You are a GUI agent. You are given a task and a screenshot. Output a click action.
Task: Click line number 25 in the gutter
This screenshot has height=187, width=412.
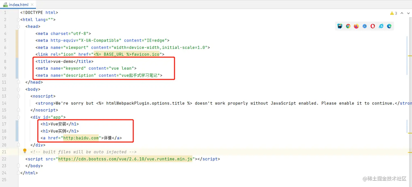coord(4,180)
